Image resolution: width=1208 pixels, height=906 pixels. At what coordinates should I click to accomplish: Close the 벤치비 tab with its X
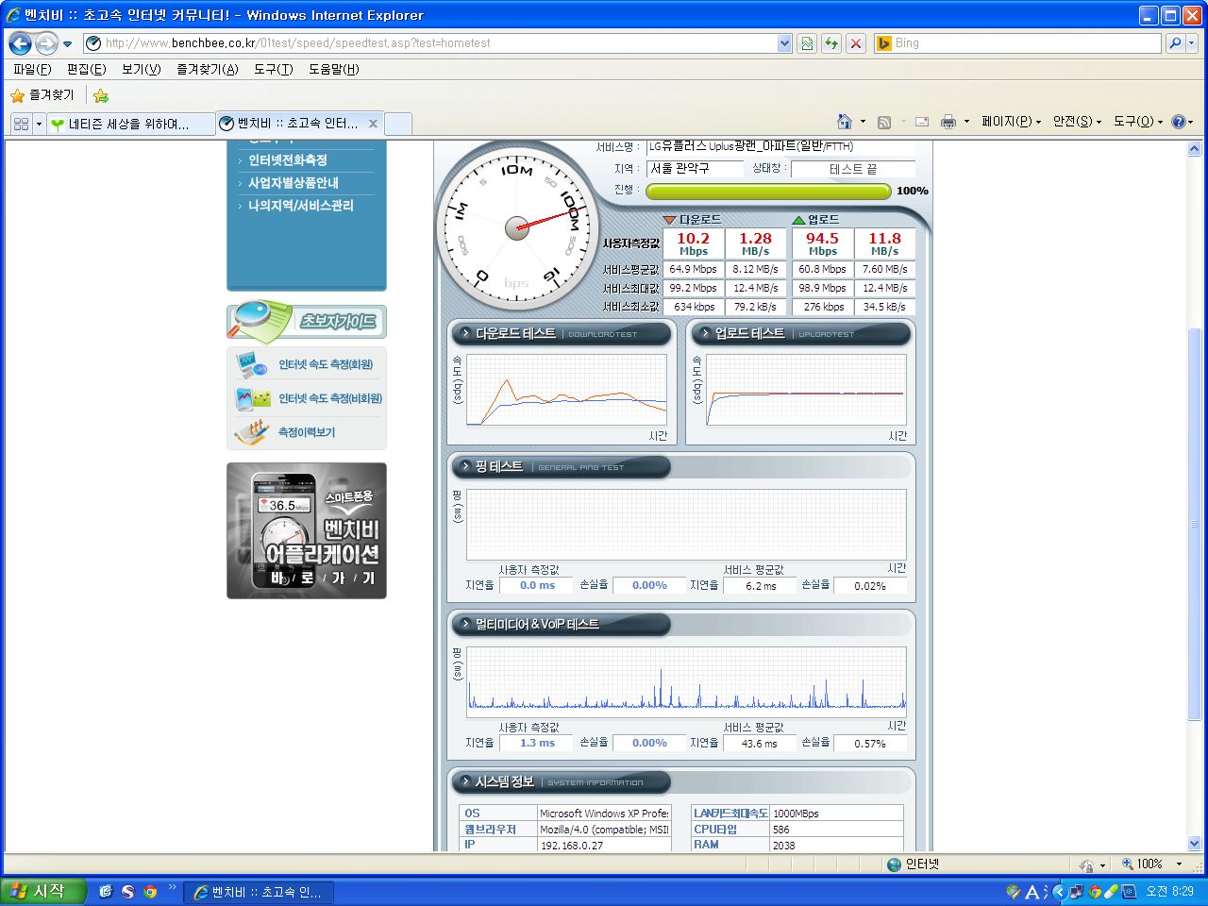[x=373, y=124]
